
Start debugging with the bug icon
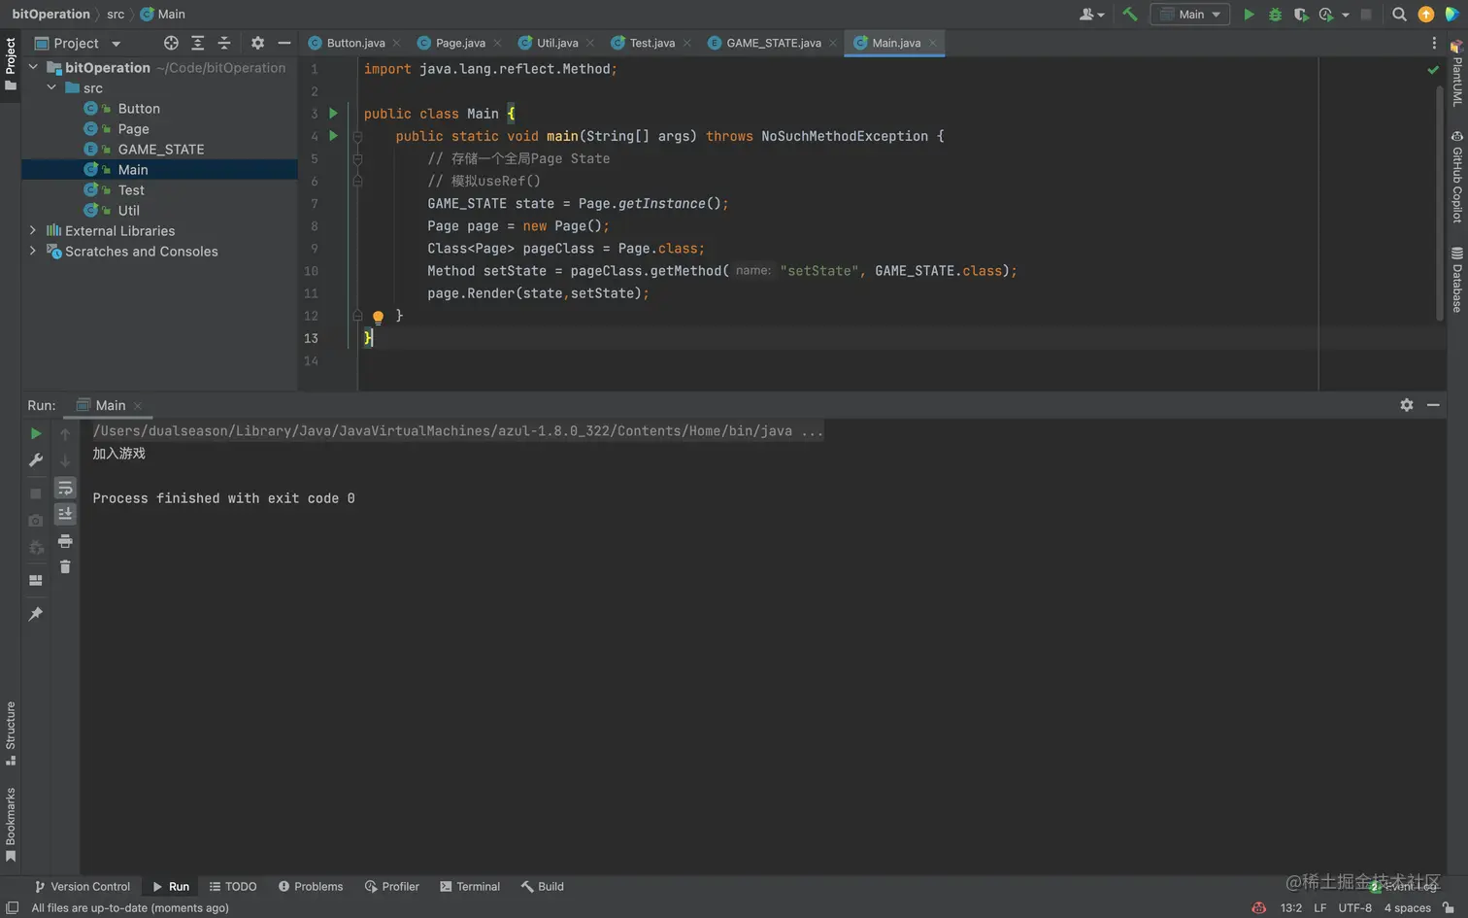coord(1275,15)
